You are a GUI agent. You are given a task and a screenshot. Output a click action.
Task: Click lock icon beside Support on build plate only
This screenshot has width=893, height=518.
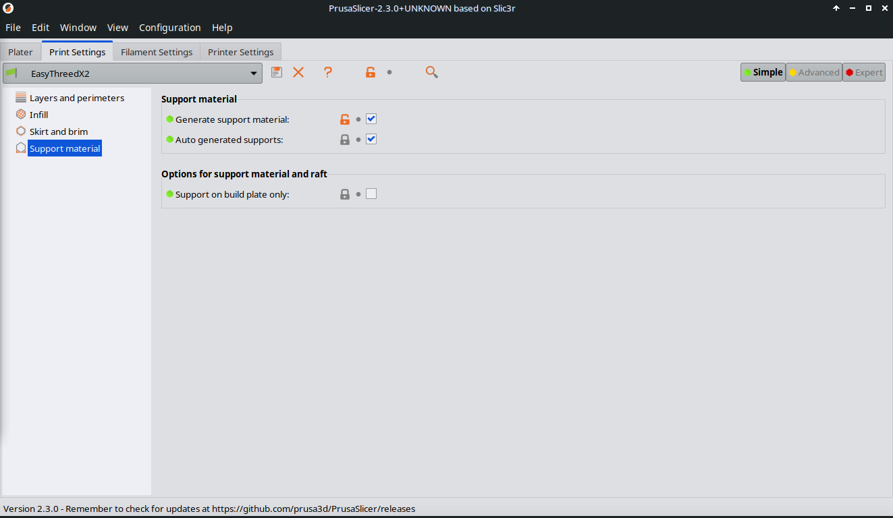345,194
